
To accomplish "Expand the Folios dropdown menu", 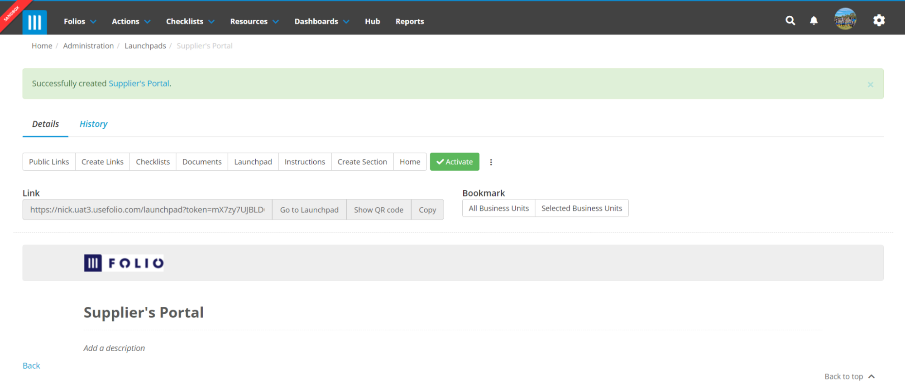I will [x=80, y=21].
